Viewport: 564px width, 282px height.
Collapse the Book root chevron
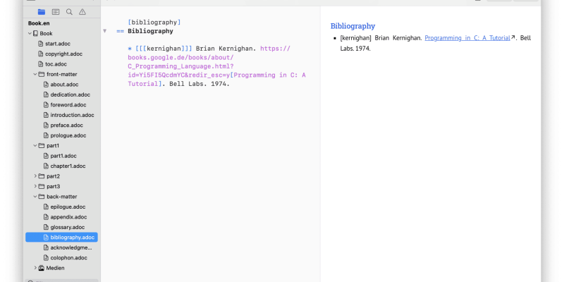click(x=30, y=33)
